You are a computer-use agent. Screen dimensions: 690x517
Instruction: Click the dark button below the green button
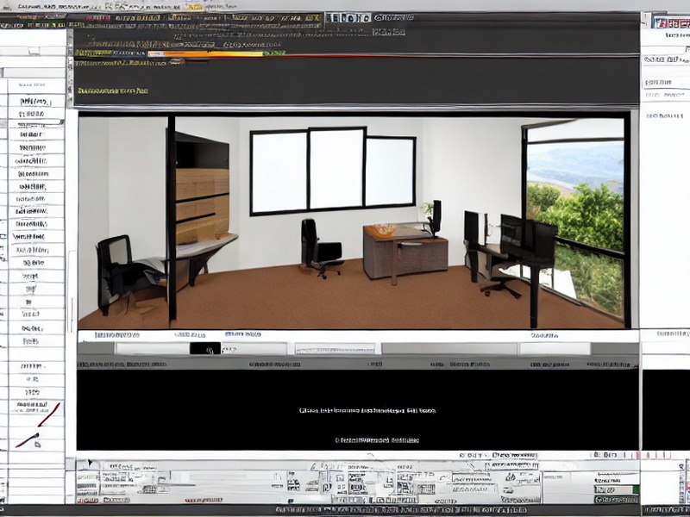[616, 500]
